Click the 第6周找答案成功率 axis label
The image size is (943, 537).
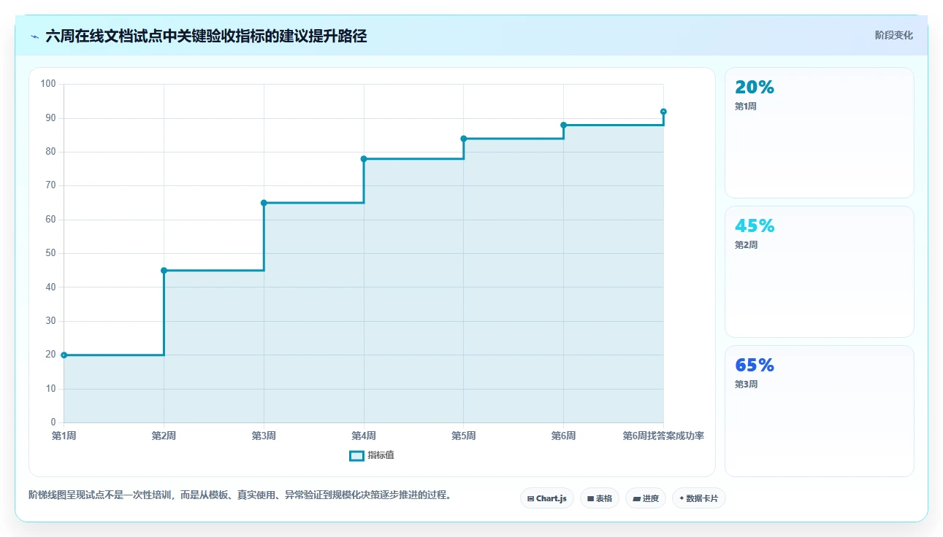point(663,436)
